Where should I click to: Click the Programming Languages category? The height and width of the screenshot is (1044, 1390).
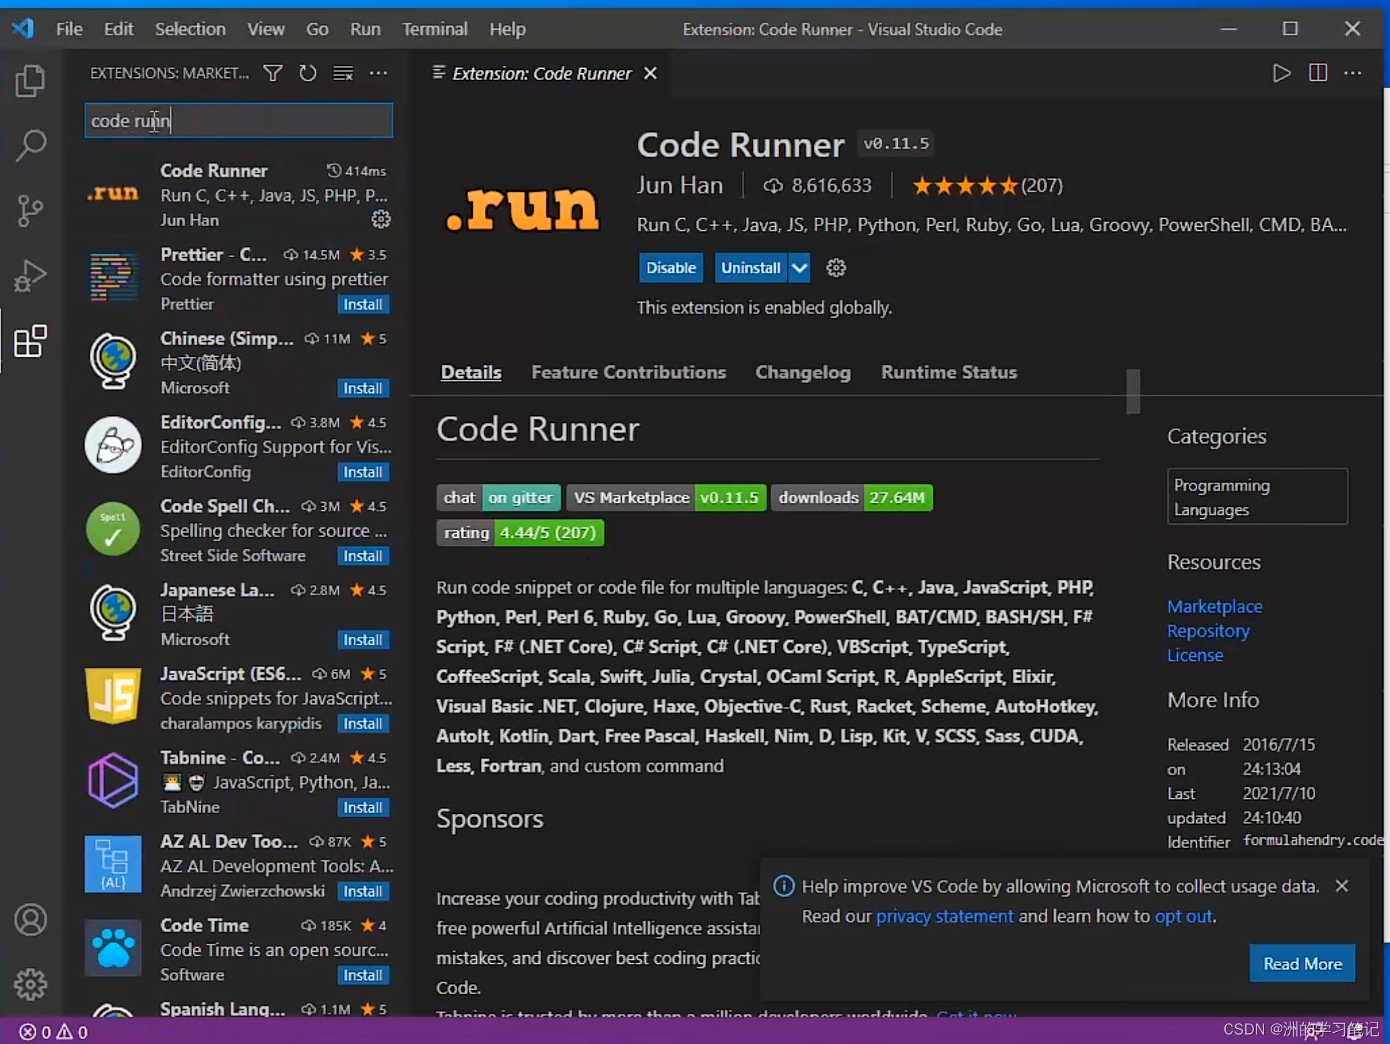(1257, 497)
